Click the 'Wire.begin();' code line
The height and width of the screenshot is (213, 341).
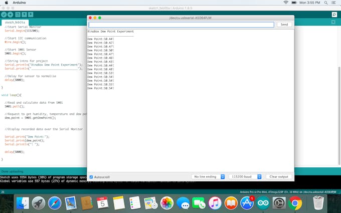[x=15, y=42]
